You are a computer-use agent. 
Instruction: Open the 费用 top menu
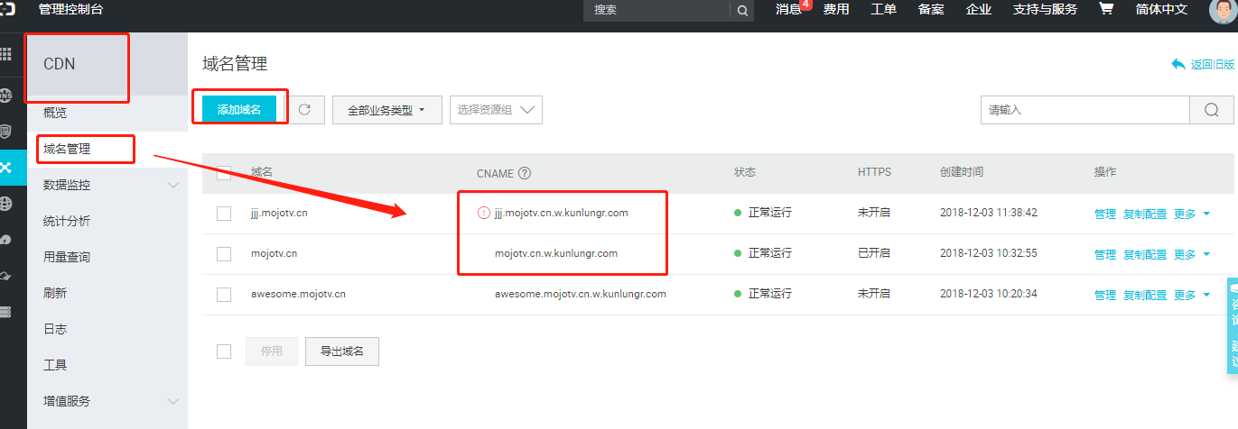836,10
